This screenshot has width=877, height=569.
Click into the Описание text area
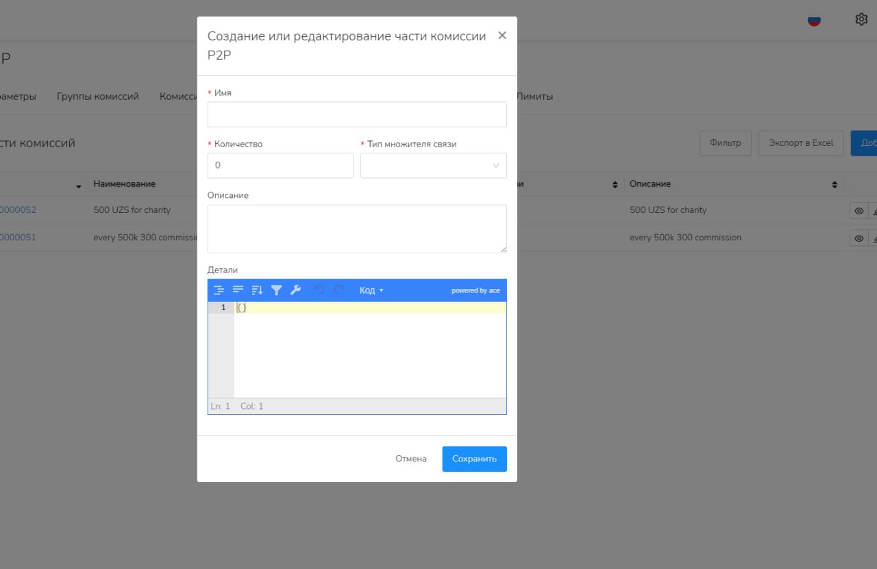[357, 229]
